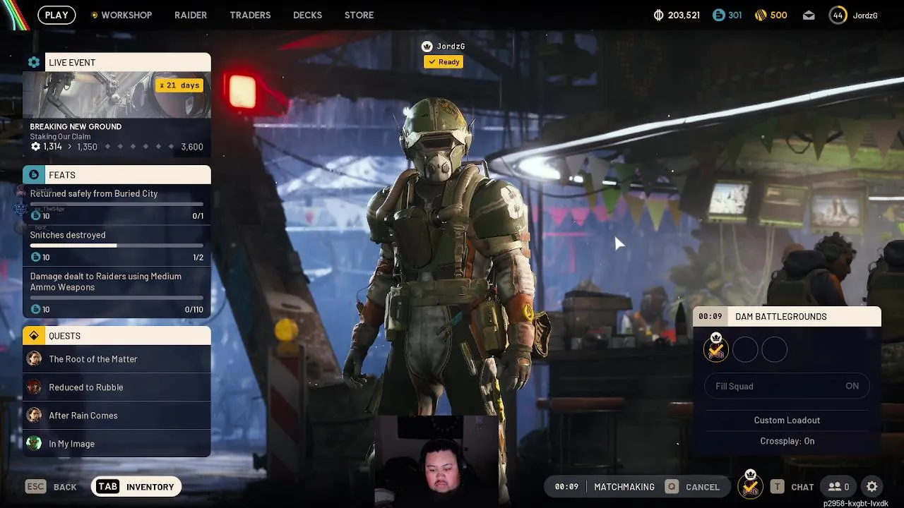This screenshot has width=904, height=508.
Task: Click the second empty squad slot
Action: click(x=745, y=349)
